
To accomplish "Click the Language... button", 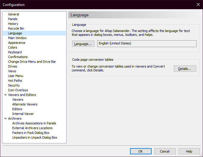I will [83, 44].
